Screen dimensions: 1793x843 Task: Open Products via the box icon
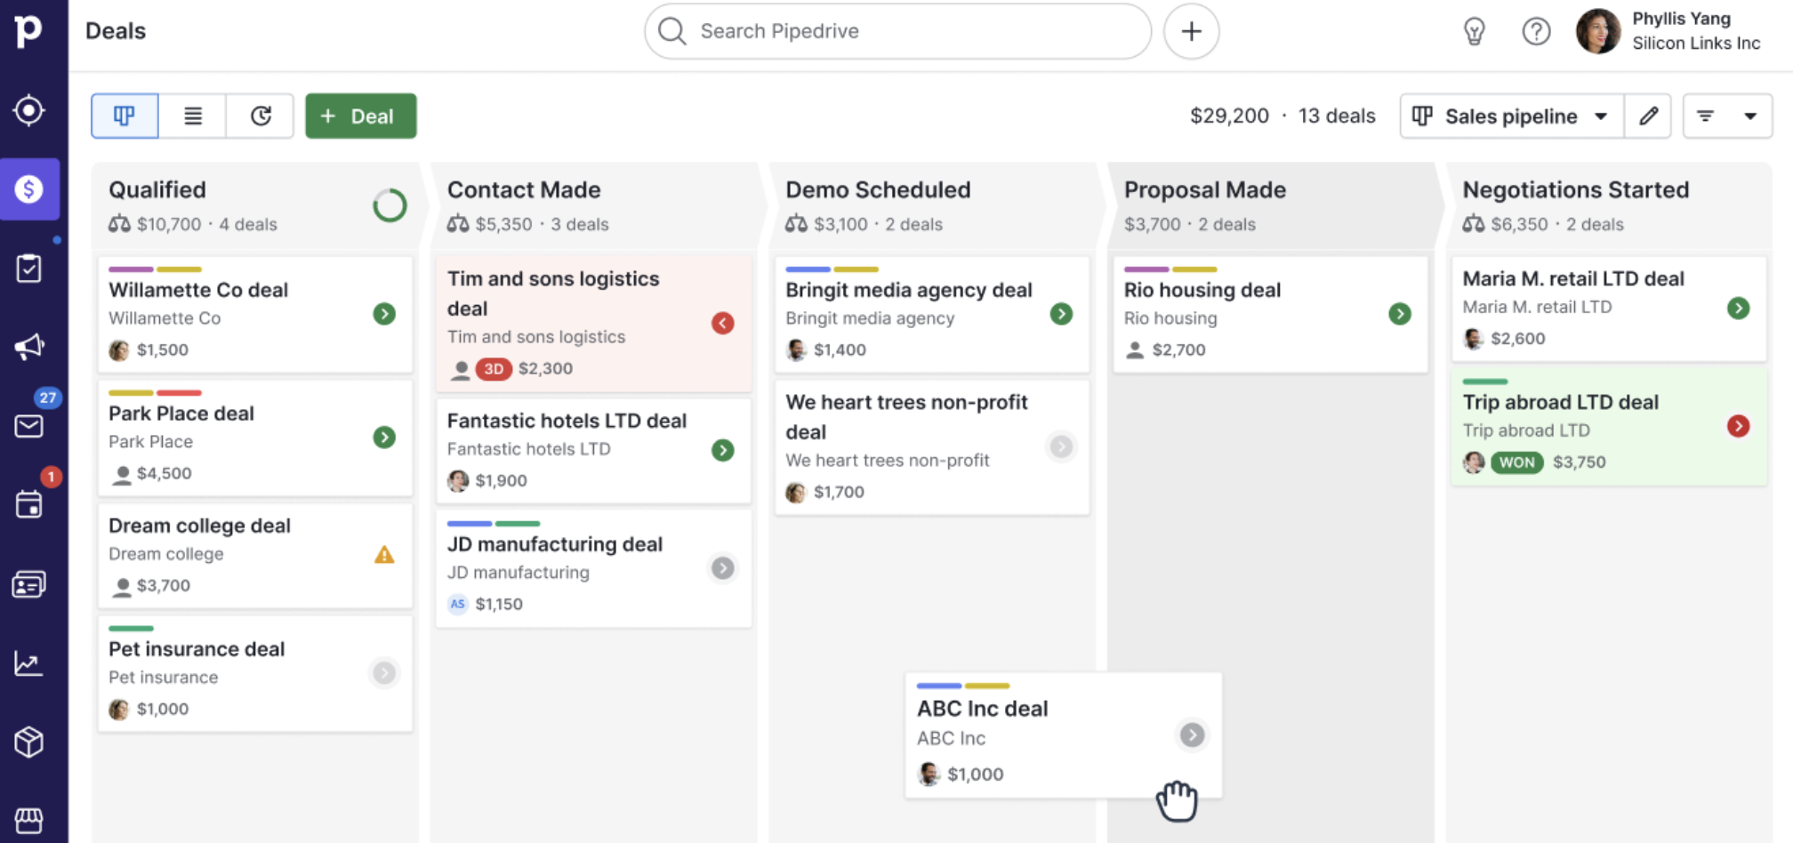click(29, 742)
